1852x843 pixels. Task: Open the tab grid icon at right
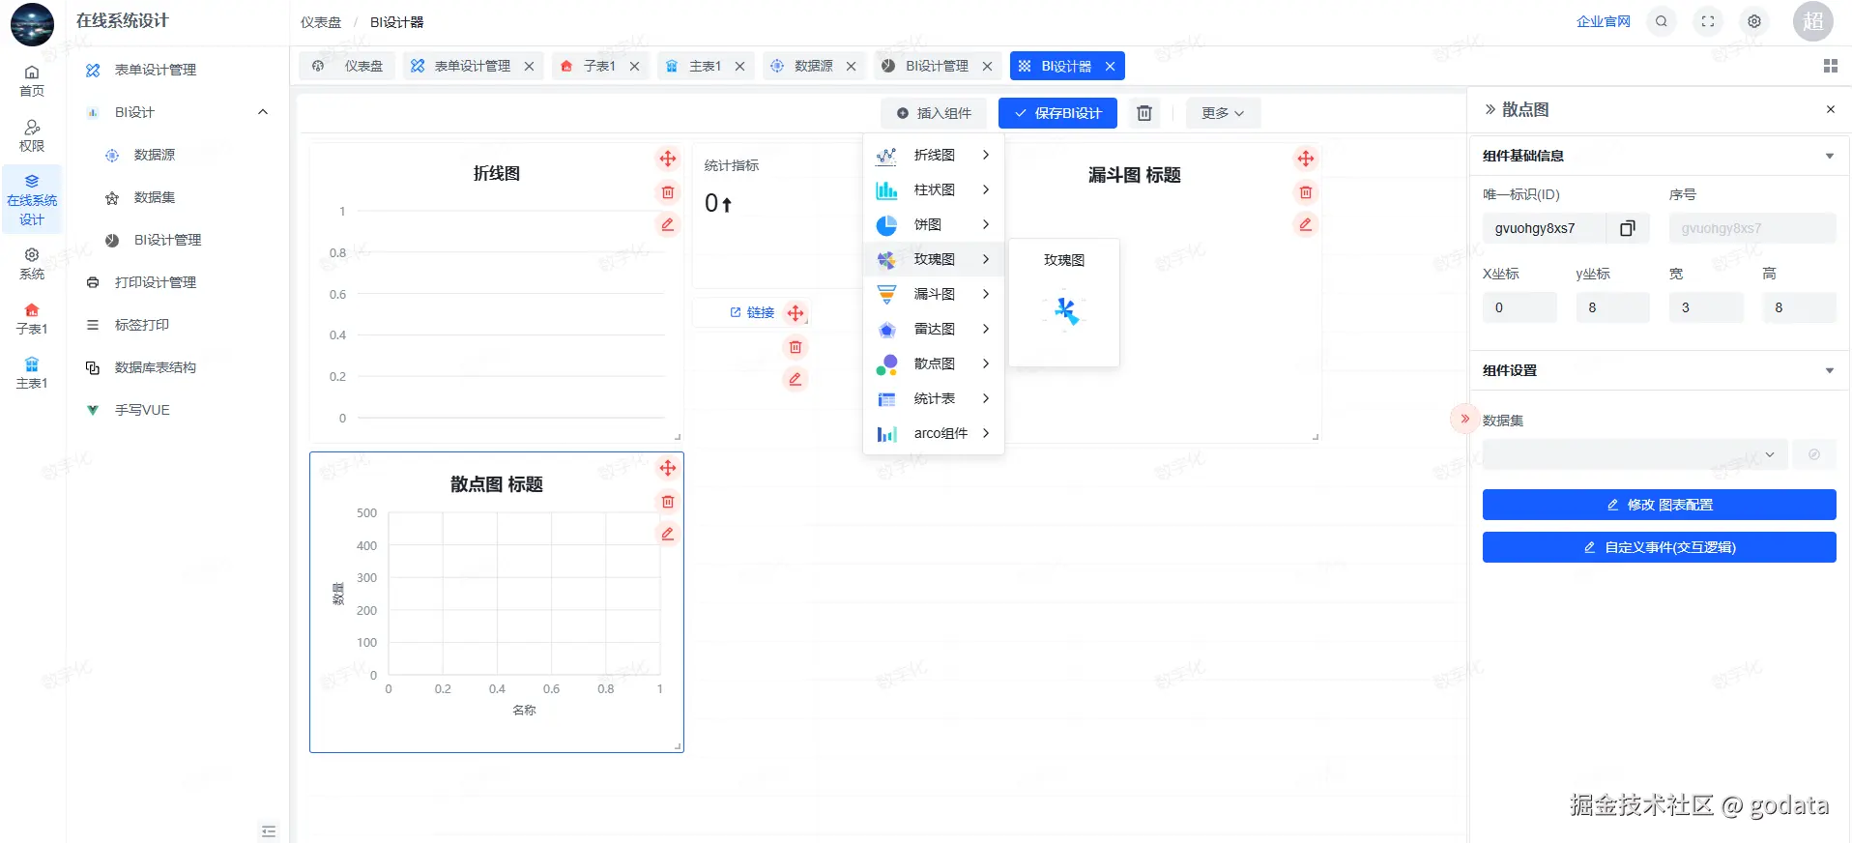point(1831,66)
